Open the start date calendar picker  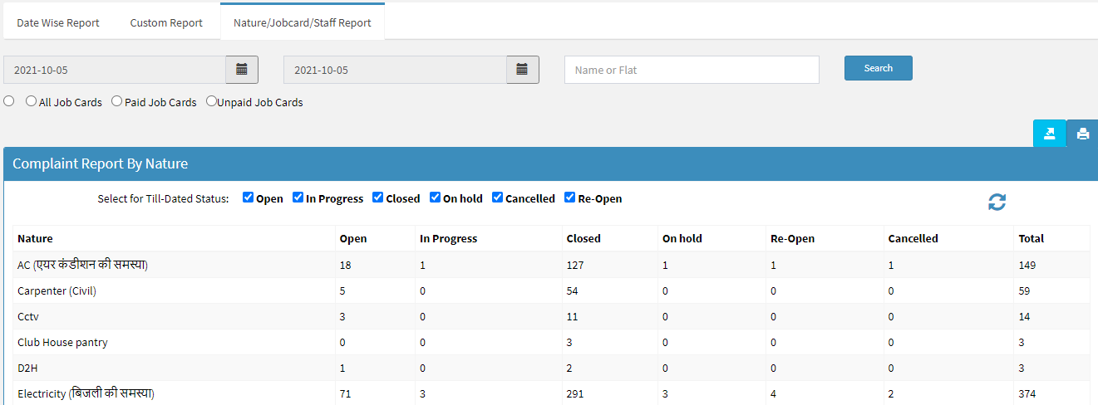coord(242,70)
